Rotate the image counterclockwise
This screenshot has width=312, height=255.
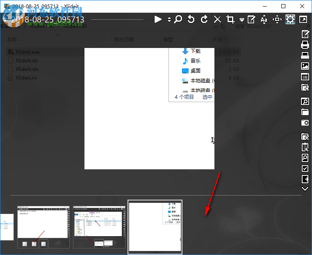pyautogui.click(x=191, y=19)
